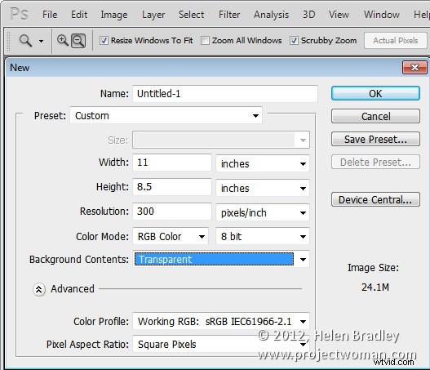430x370 pixels.
Task: Toggle the Scrubby Zoom checkbox
Action: point(294,41)
